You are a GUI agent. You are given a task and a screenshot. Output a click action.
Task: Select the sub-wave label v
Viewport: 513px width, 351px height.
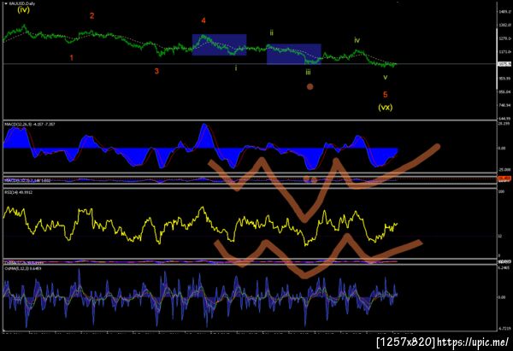point(386,77)
